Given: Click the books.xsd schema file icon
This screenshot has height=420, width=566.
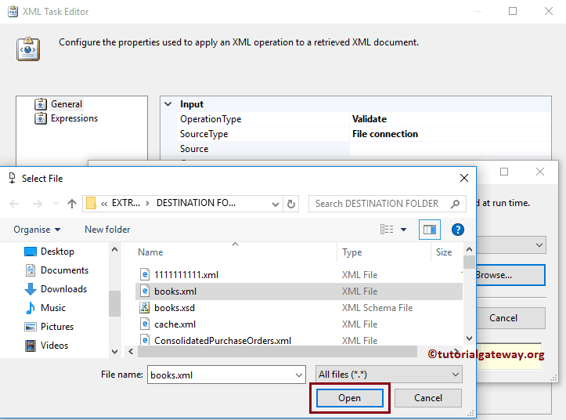Looking at the screenshot, I should pyautogui.click(x=144, y=308).
